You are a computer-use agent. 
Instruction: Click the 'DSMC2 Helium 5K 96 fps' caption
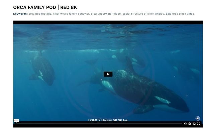108,120
